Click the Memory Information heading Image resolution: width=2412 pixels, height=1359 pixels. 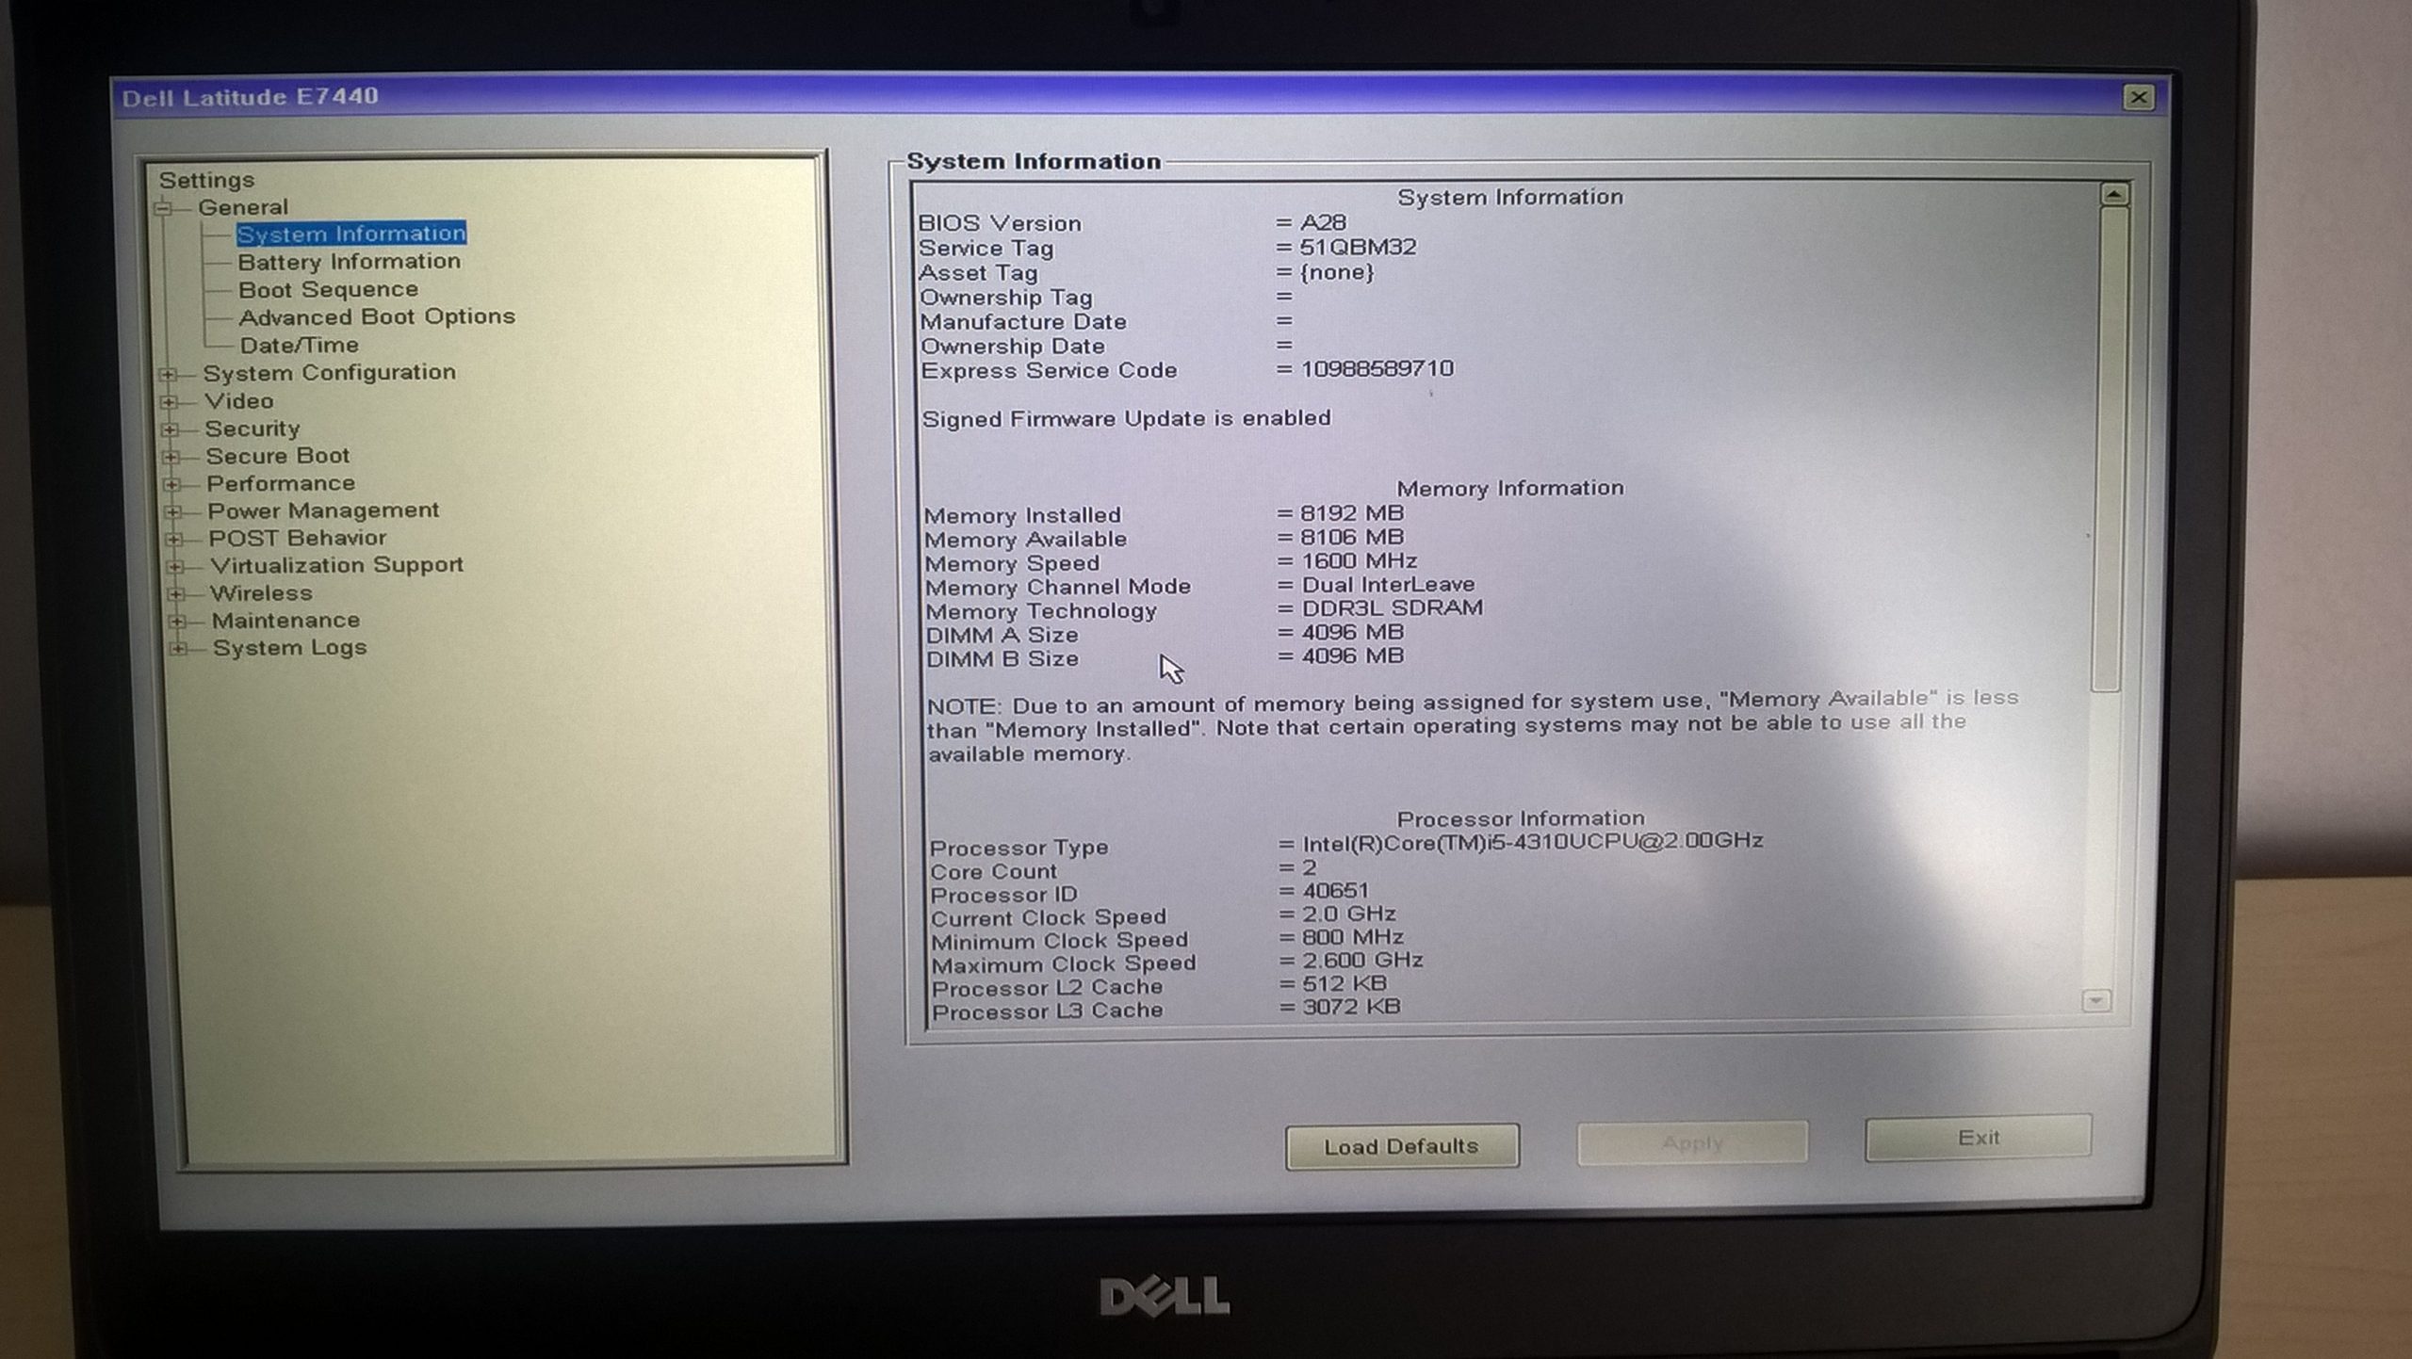(1510, 488)
